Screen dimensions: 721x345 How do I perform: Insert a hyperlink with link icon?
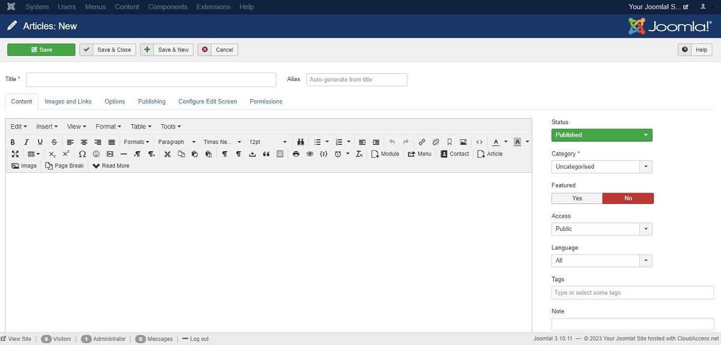click(422, 142)
